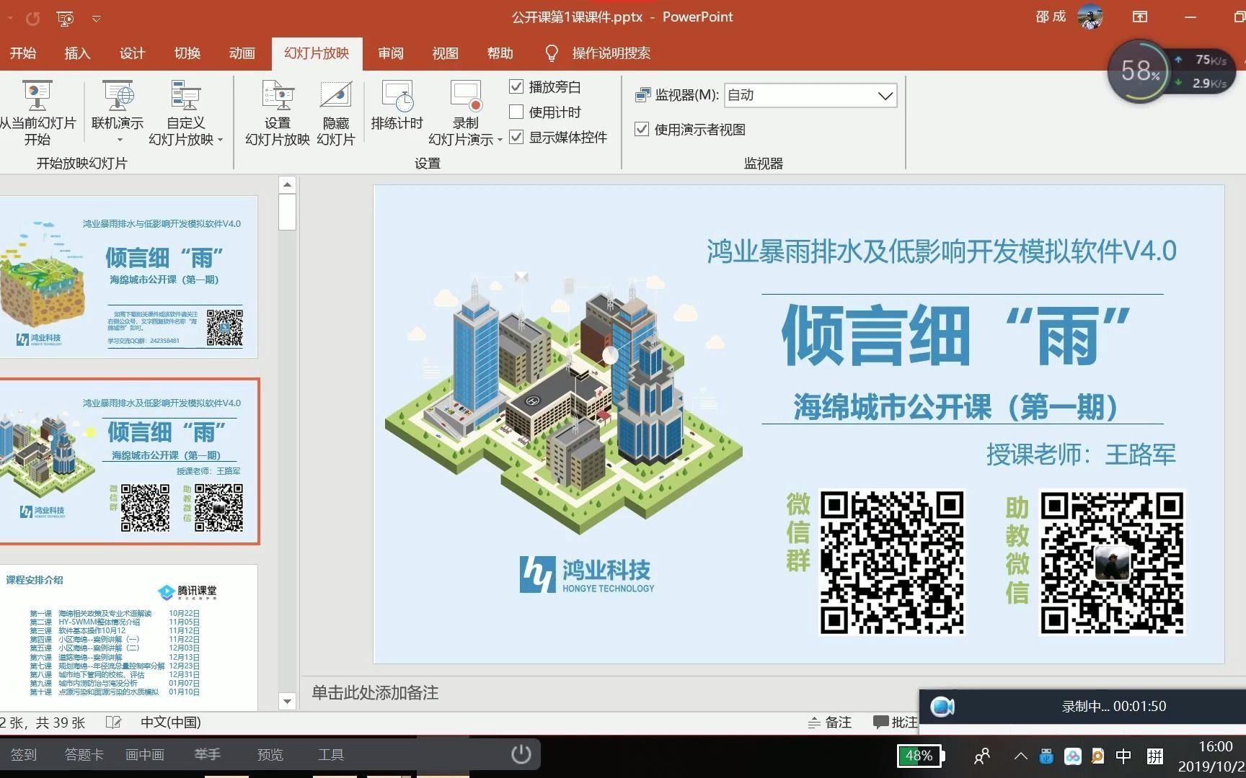Show hidden system tray icons chevron
Screen dimensions: 1246x778
pyautogui.click(x=1020, y=756)
